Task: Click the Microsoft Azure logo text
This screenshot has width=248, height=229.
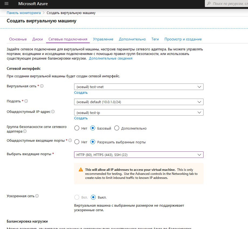Action: [33, 4]
